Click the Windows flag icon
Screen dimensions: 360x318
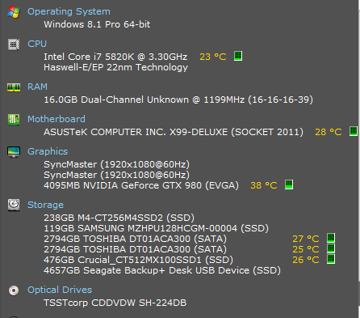point(14,12)
